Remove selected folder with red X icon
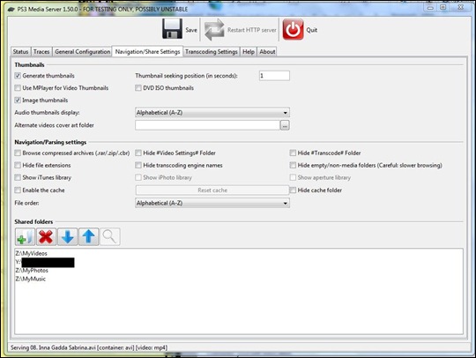 pos(46,237)
